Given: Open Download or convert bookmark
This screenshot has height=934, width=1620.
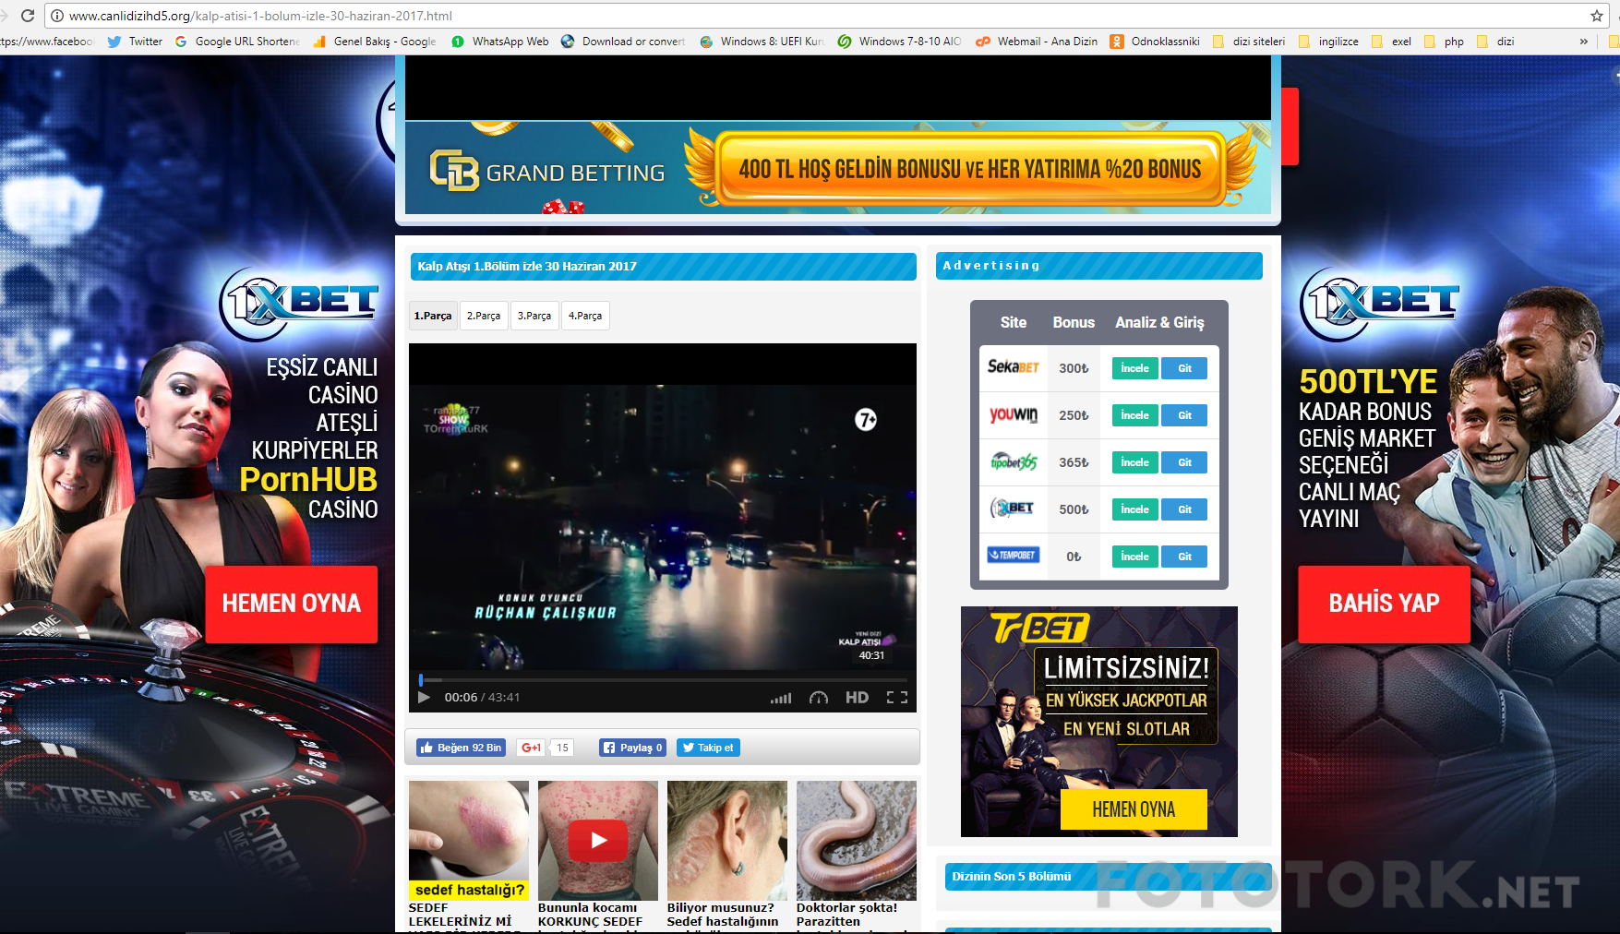Looking at the screenshot, I should pos(623,42).
